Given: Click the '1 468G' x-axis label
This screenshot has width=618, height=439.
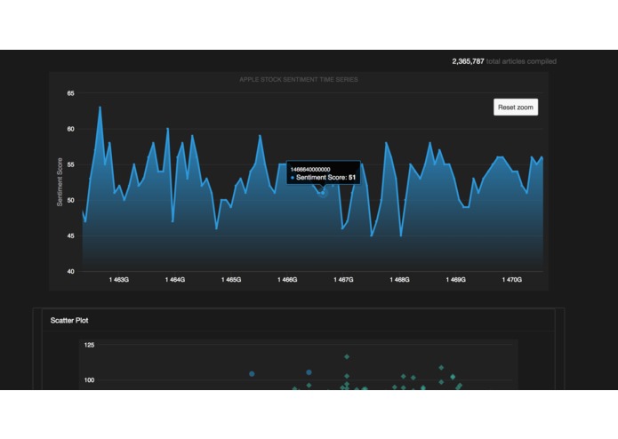Looking at the screenshot, I should tap(399, 280).
